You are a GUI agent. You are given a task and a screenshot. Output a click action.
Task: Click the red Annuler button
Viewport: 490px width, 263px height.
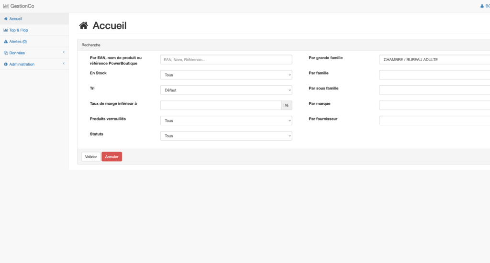tap(111, 157)
